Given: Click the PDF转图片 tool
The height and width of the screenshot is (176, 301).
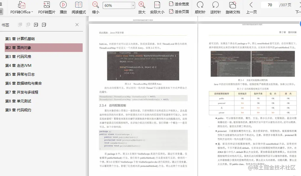Looking at the screenshot, I should (47, 8).
